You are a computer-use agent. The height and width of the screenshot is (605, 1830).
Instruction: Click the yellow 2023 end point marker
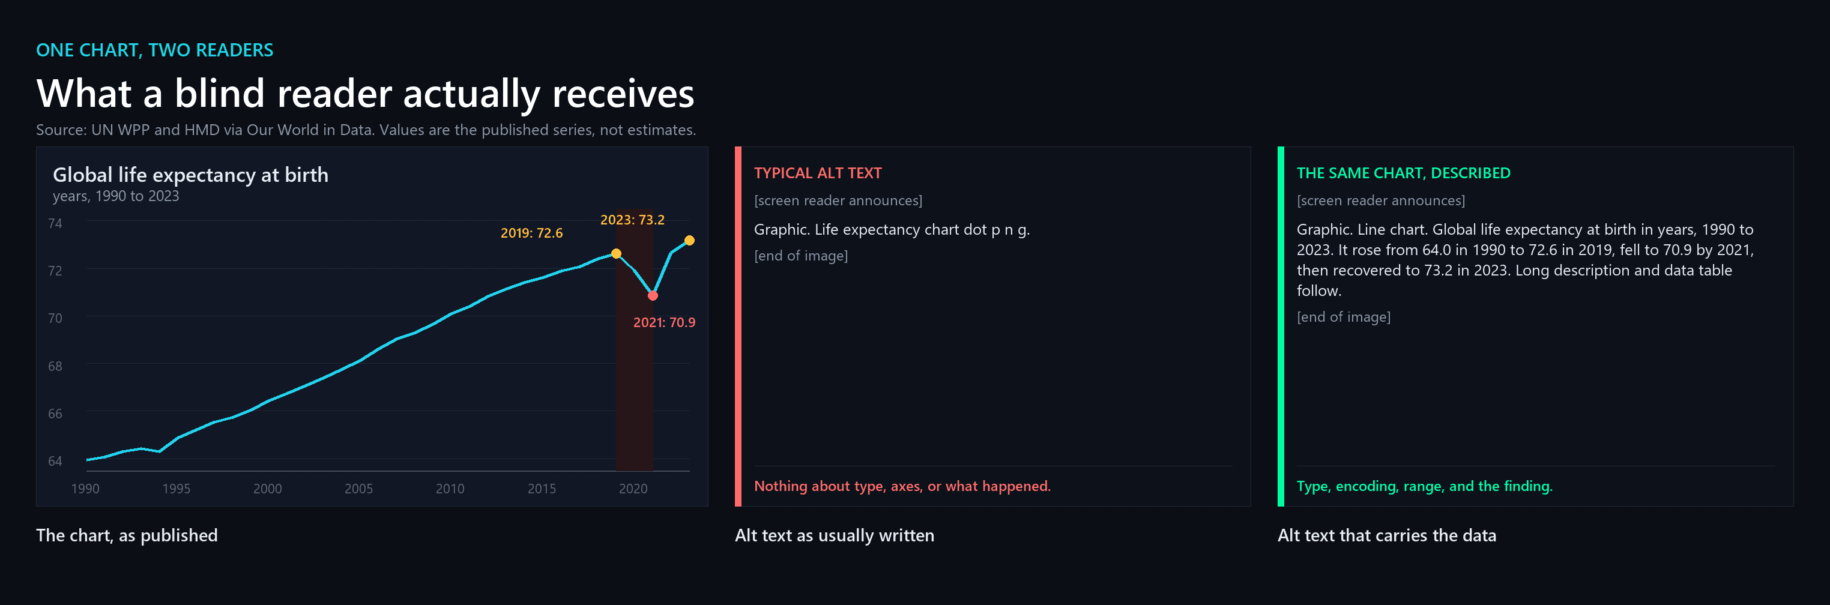(689, 241)
